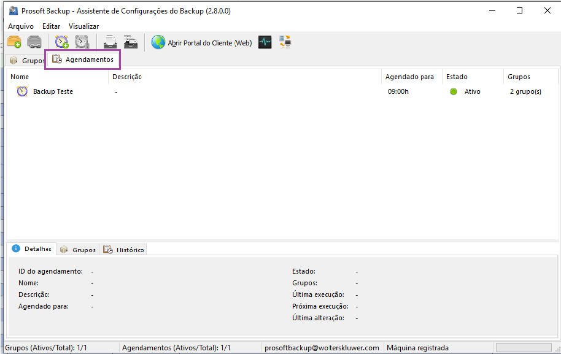Click the data transfer sync icon

[285, 42]
